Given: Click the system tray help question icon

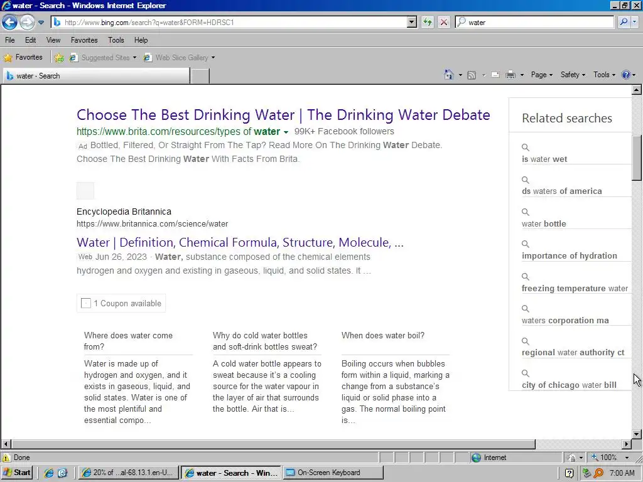Looking at the screenshot, I should [x=569, y=473].
